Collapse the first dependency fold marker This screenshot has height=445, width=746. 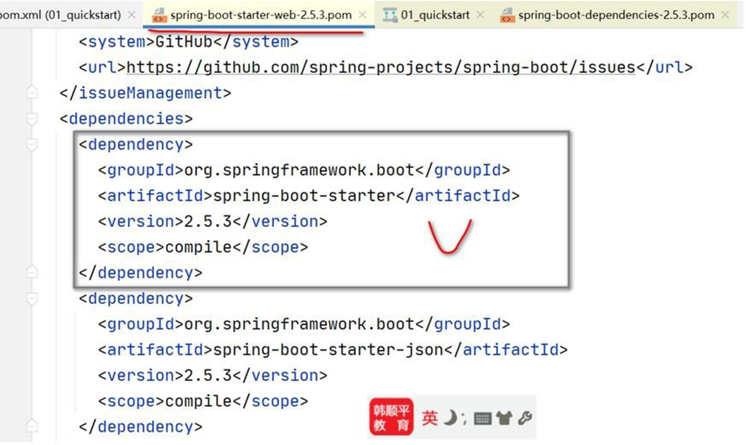(x=31, y=145)
